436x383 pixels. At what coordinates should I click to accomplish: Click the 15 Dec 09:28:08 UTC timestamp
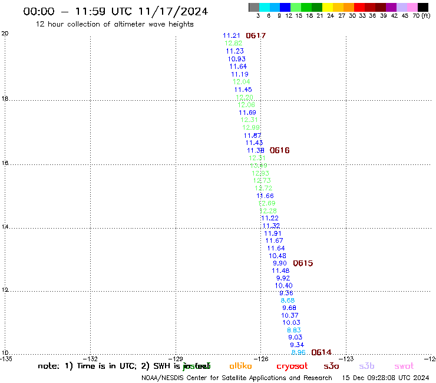(x=385, y=378)
